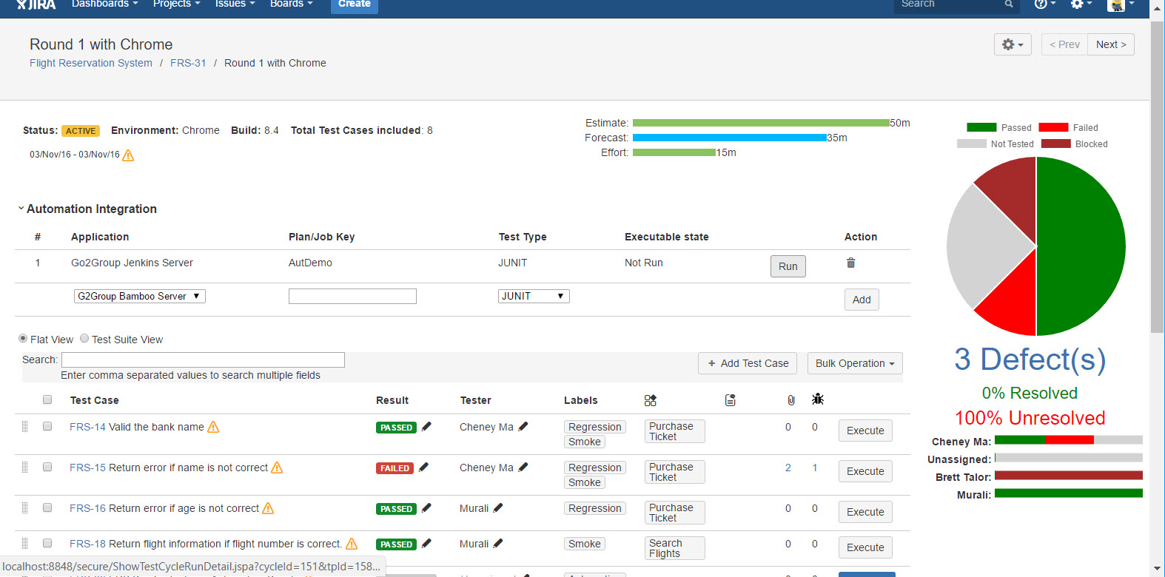Check the FRS-14 row checkbox
This screenshot has height=577, width=1165.
(x=47, y=426)
